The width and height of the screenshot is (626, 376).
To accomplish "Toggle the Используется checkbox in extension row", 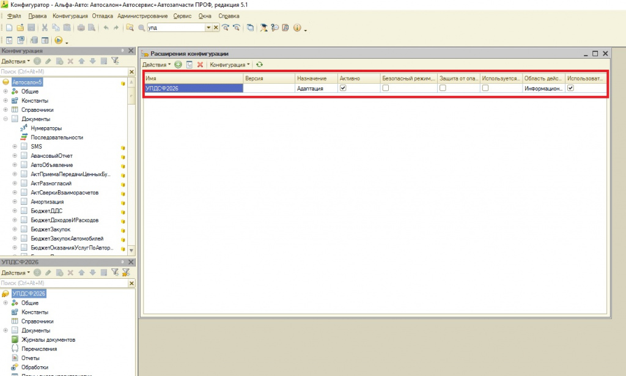I will (x=485, y=88).
